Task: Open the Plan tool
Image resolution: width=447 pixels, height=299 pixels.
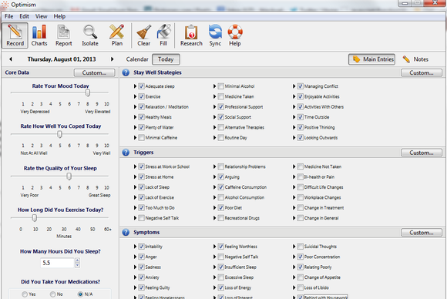Action: pyautogui.click(x=117, y=35)
